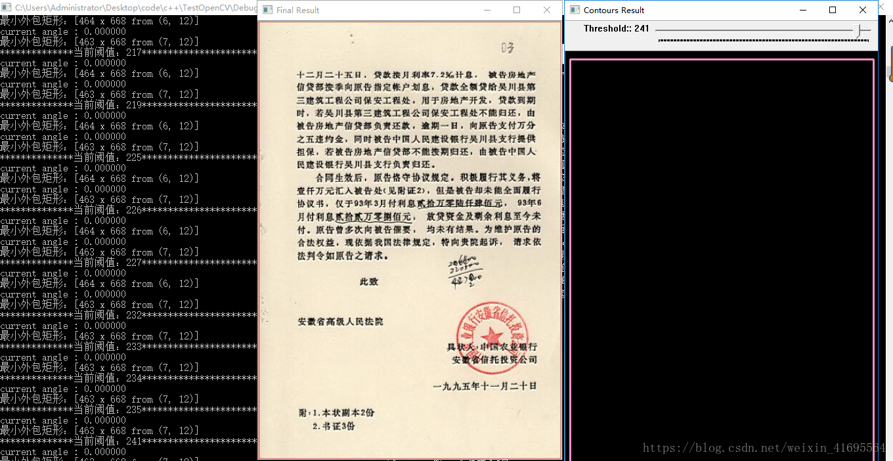
Task: Click the handwritten '03' at the document top
Action: 508,48
